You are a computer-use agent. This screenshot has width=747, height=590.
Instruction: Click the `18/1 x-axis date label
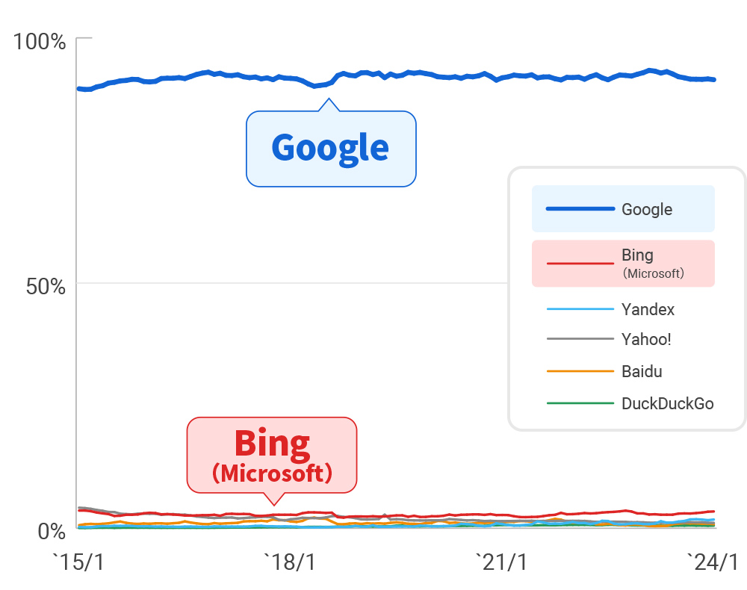click(x=291, y=562)
